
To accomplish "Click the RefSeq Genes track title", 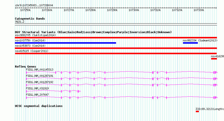I will pyautogui.click(x=25, y=67).
